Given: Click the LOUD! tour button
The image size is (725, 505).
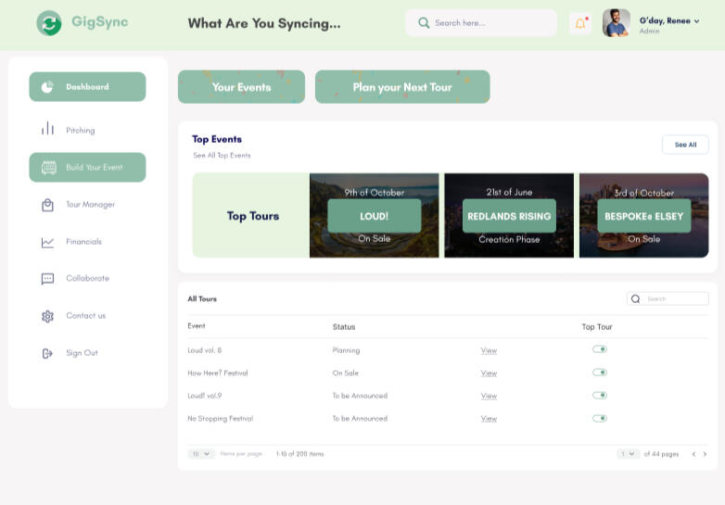Looking at the screenshot, I should (x=374, y=216).
